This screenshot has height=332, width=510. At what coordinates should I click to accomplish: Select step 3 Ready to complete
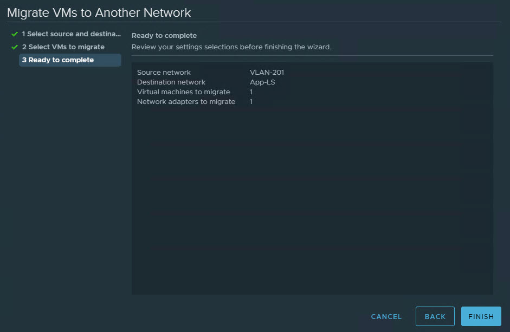coord(58,60)
